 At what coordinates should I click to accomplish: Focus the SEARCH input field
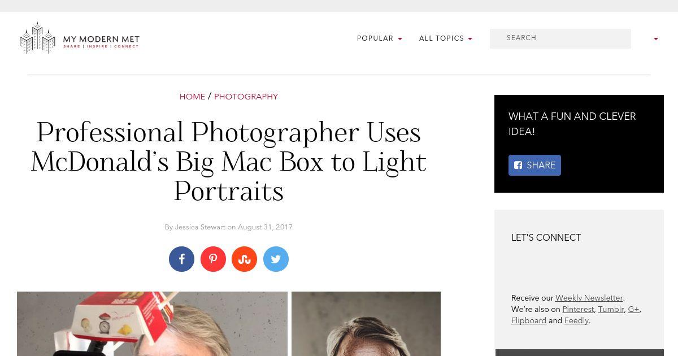pos(560,38)
